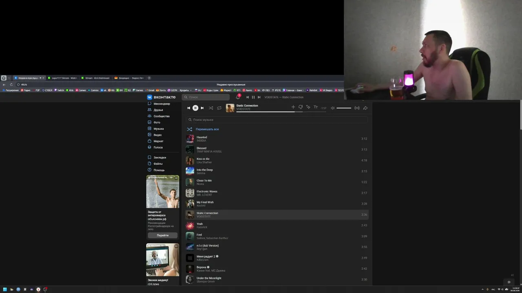Image resolution: width=522 pixels, height=293 pixels.
Task: Click the broadcast music status icon
Action: [x=357, y=108]
